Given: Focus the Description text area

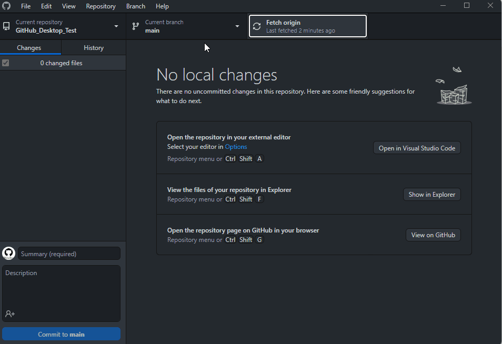Looking at the screenshot, I should (x=61, y=294).
